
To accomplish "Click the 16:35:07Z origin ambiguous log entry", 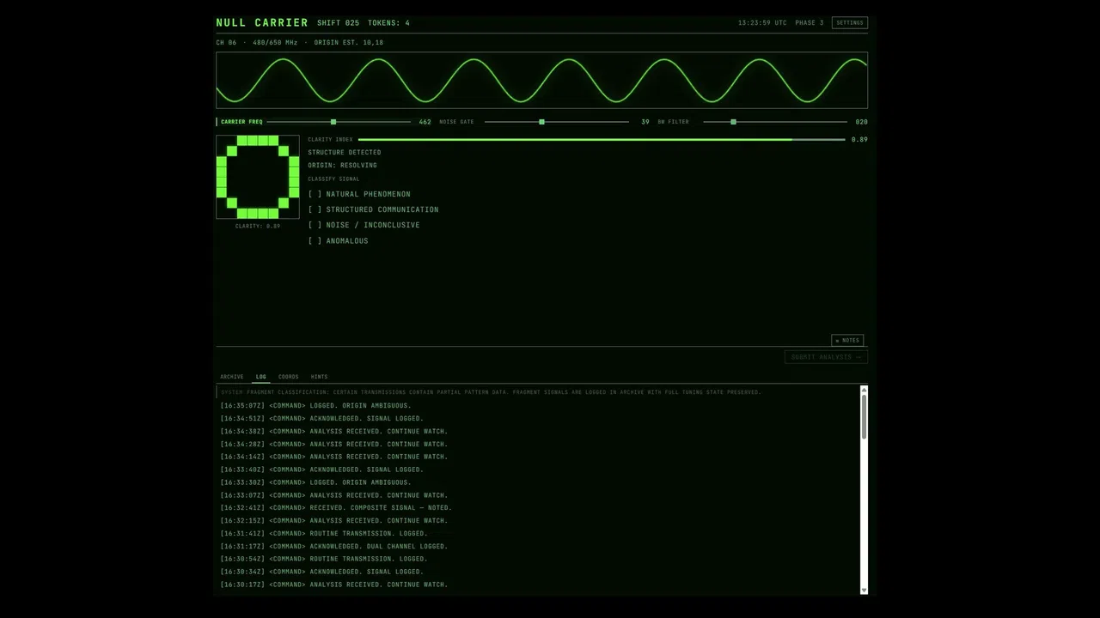I will click(x=315, y=406).
